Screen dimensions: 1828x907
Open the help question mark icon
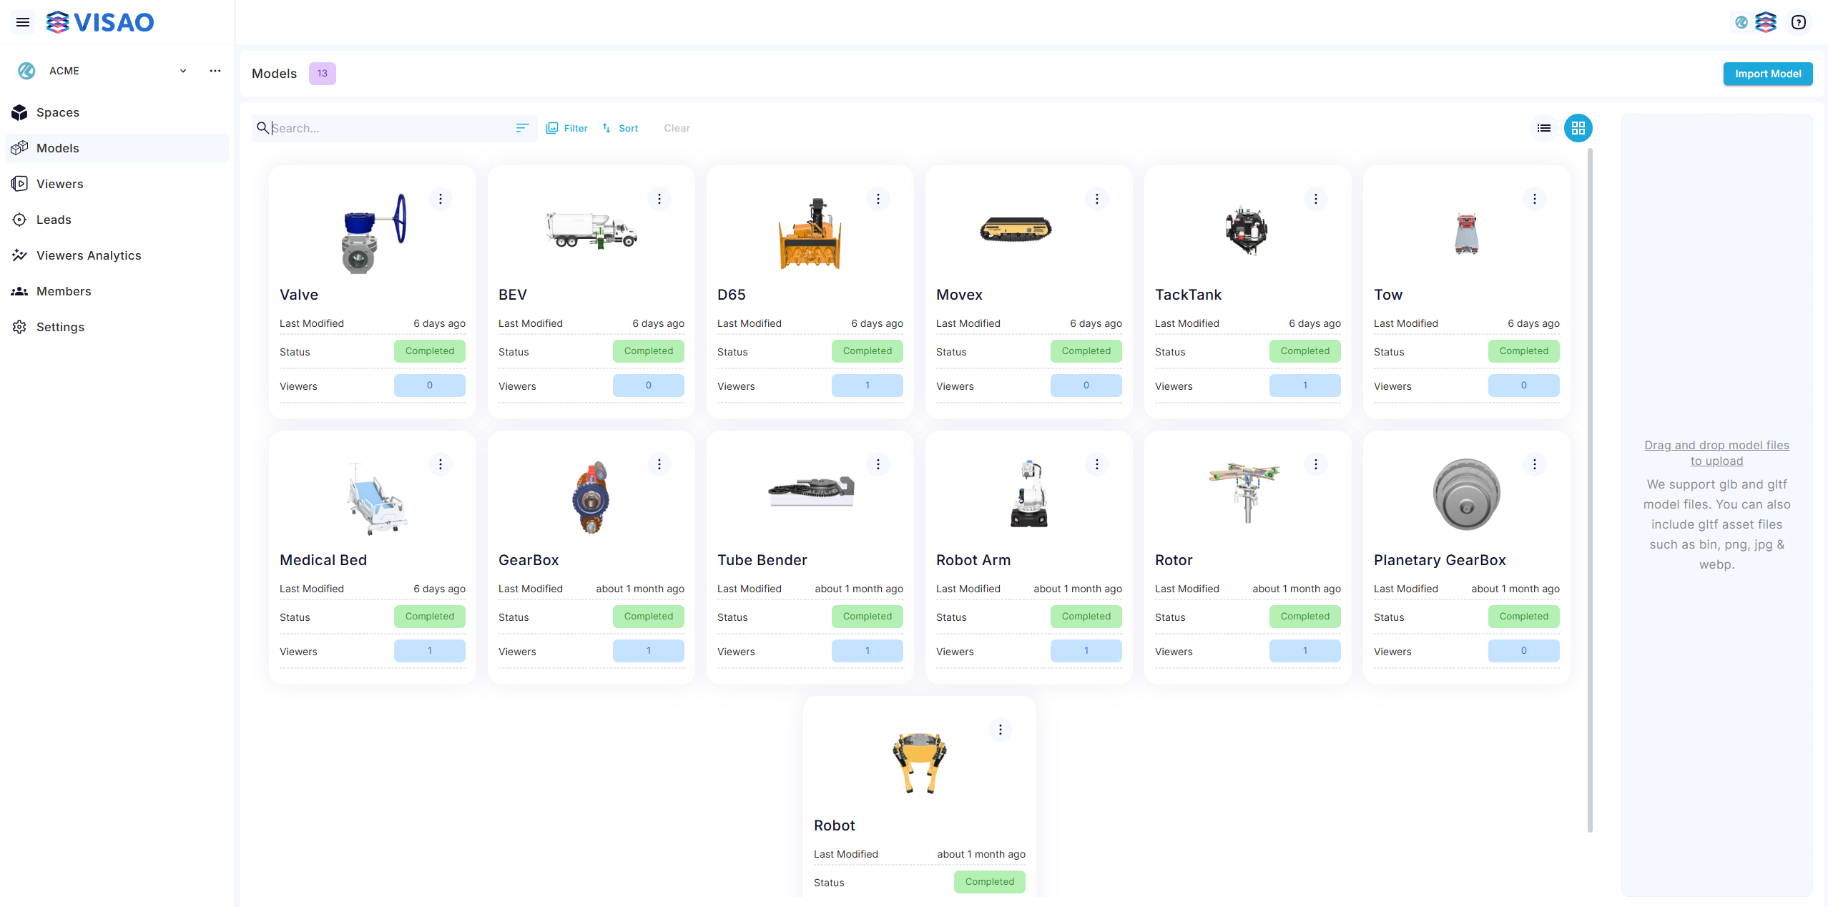pyautogui.click(x=1798, y=22)
